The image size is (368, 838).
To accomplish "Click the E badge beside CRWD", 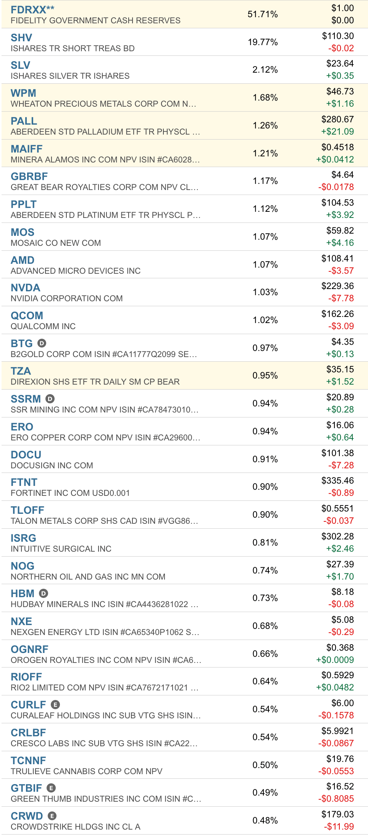I will point(52,816).
